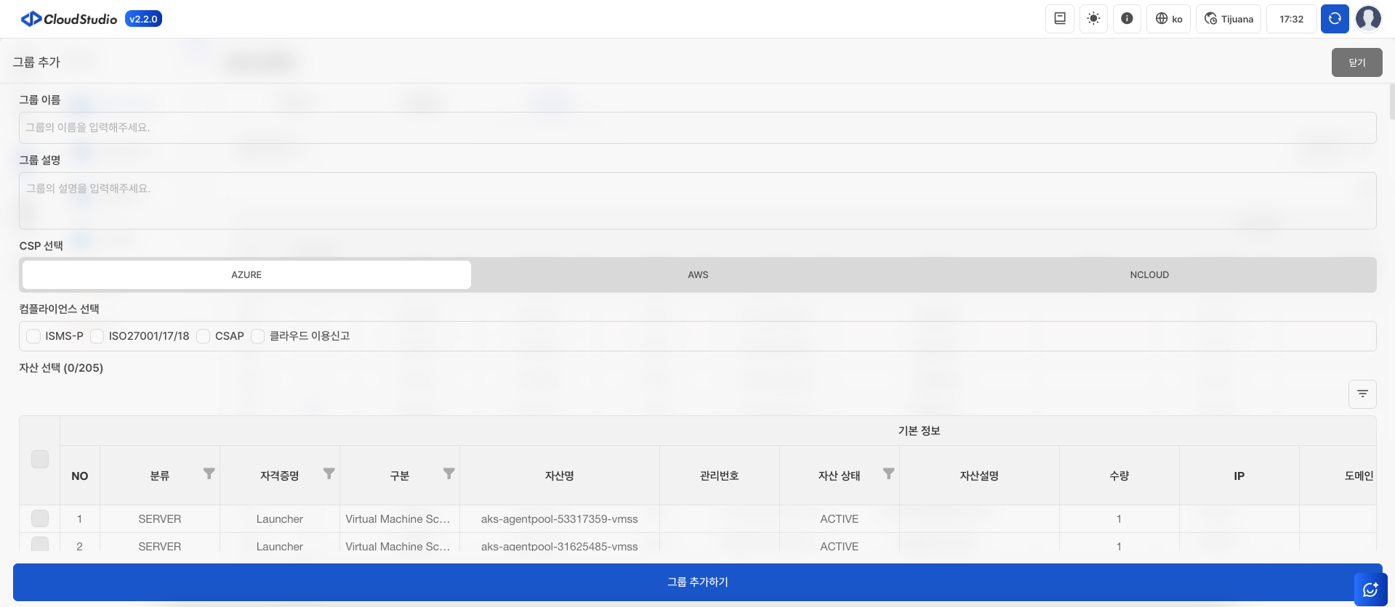Screen dimensions: 1395x607
Task: Open the documentation book icon
Action: click(1059, 19)
